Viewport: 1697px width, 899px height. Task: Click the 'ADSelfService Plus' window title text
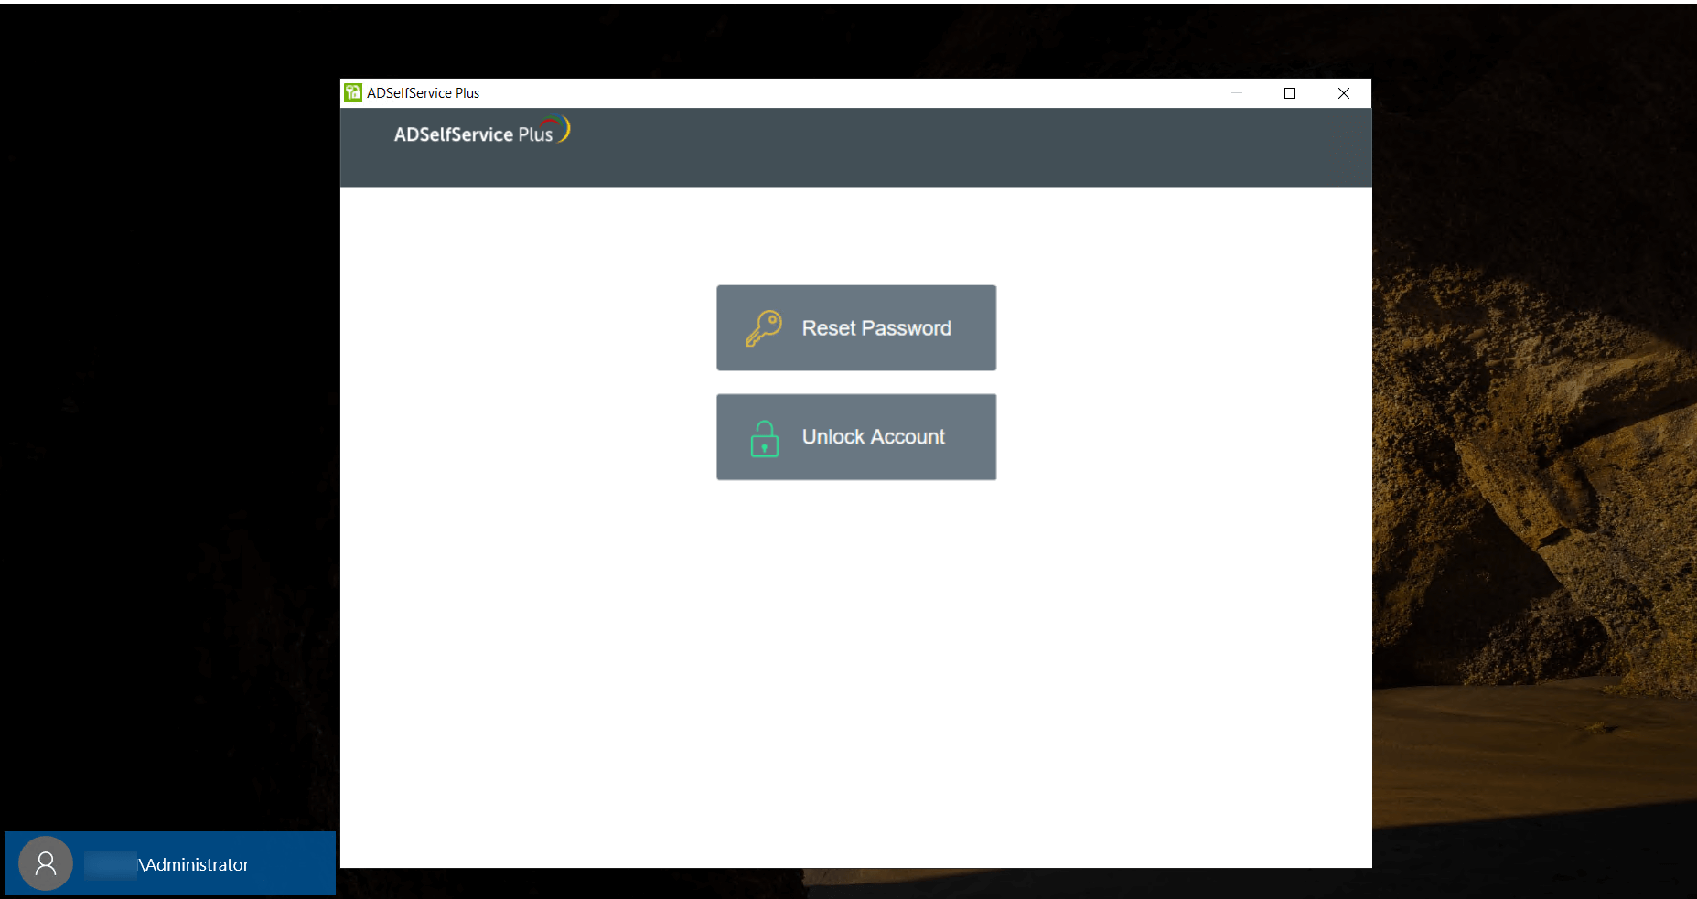(424, 93)
